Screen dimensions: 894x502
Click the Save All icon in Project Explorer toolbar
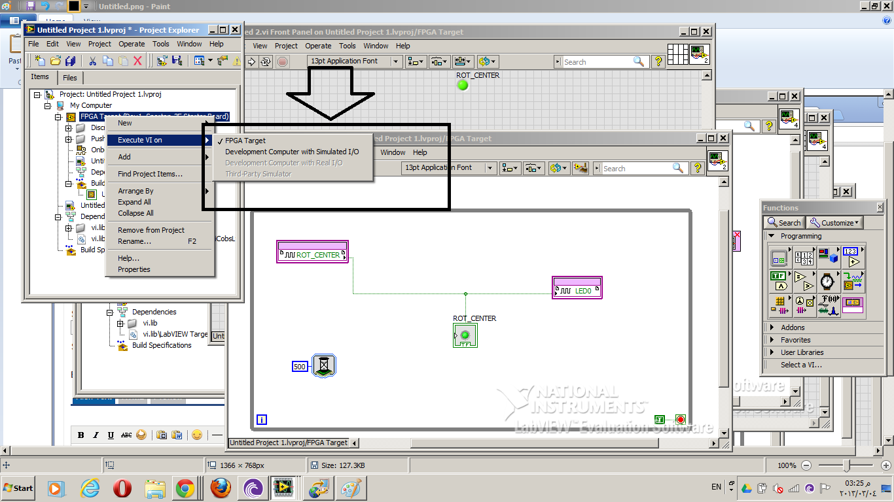[71, 61]
